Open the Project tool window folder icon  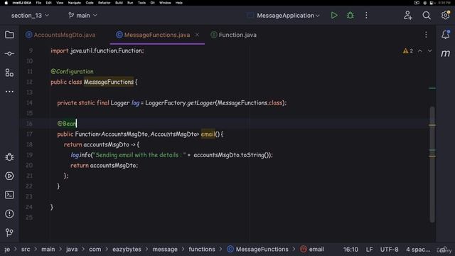(x=9, y=35)
